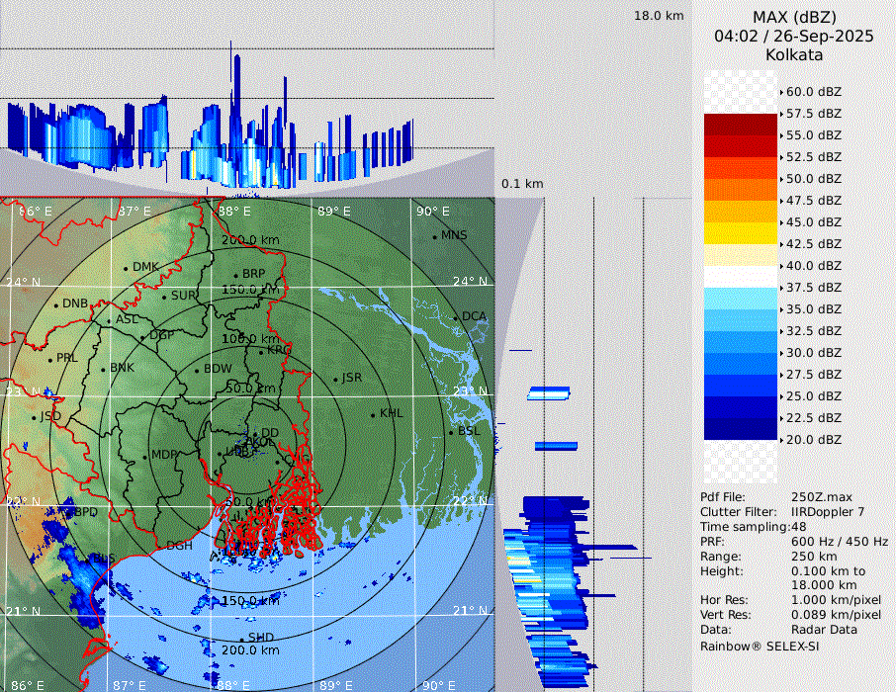The height and width of the screenshot is (692, 896).
Task: Click the Rainbow SELEX-SI text
Action: click(760, 647)
